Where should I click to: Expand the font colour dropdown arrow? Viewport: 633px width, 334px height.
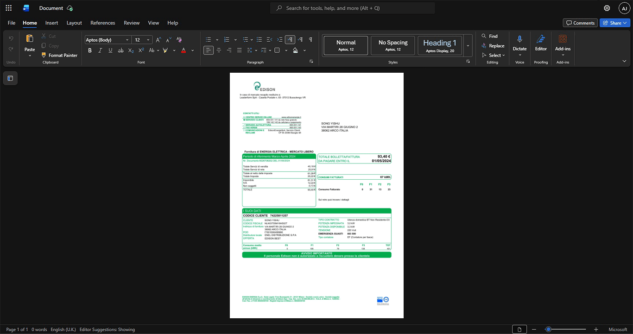click(193, 50)
